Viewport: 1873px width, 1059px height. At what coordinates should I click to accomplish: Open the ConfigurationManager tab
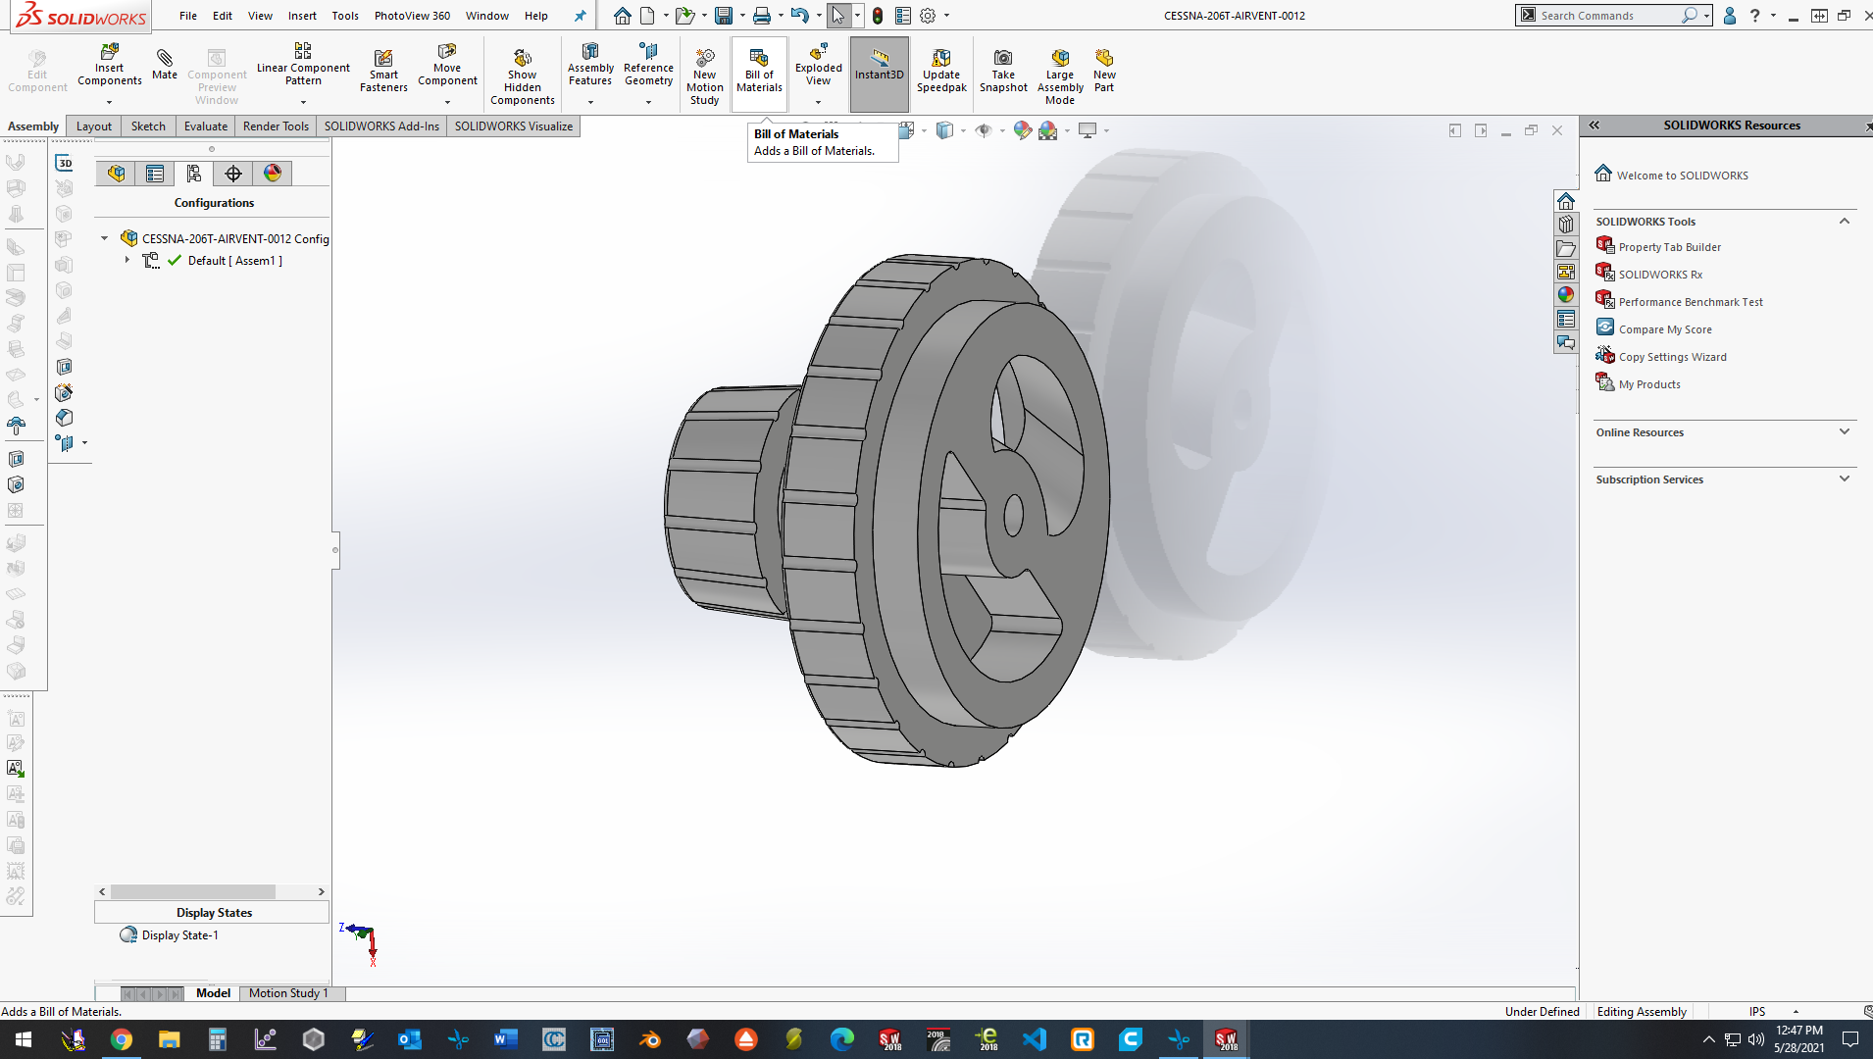tap(194, 174)
